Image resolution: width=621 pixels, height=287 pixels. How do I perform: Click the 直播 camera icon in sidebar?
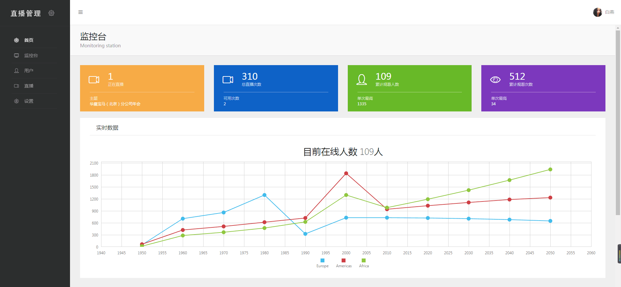[x=17, y=86]
